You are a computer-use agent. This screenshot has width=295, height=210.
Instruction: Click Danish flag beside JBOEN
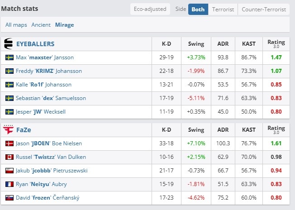coord(10,143)
